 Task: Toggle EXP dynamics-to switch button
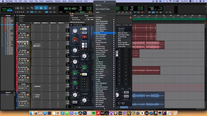pos(83,45)
